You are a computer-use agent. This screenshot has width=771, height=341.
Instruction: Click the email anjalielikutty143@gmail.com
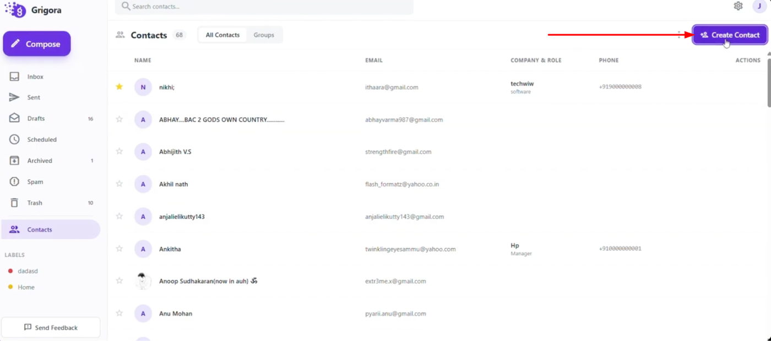(404, 217)
